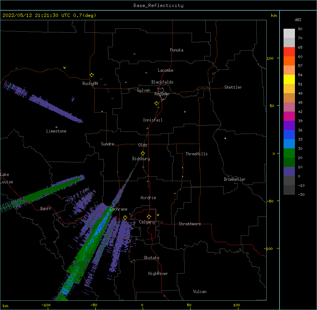Click the yellow diamond marker near RockyMH
317x310 pixels.
click(92, 75)
